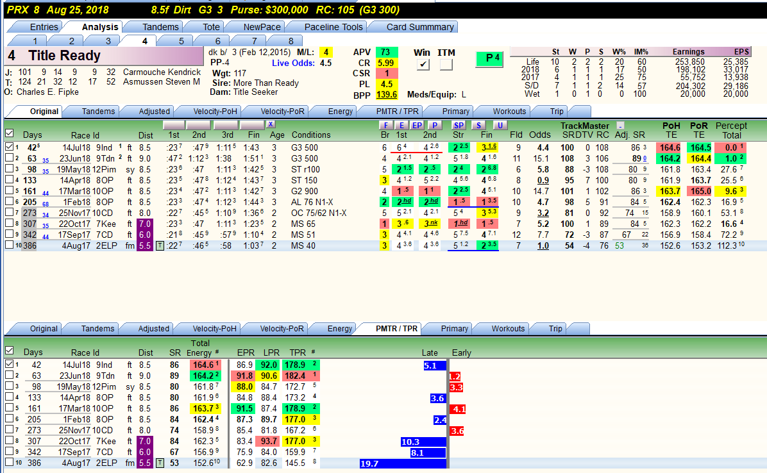Click the SP running-style filter button
This screenshot has width=767, height=473.
pos(459,125)
